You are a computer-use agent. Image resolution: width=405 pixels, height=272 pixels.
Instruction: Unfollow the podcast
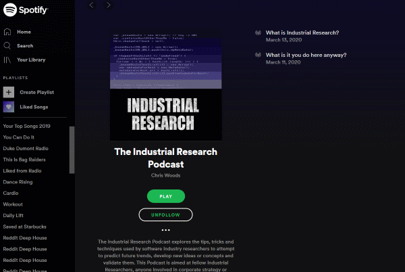coord(165,214)
